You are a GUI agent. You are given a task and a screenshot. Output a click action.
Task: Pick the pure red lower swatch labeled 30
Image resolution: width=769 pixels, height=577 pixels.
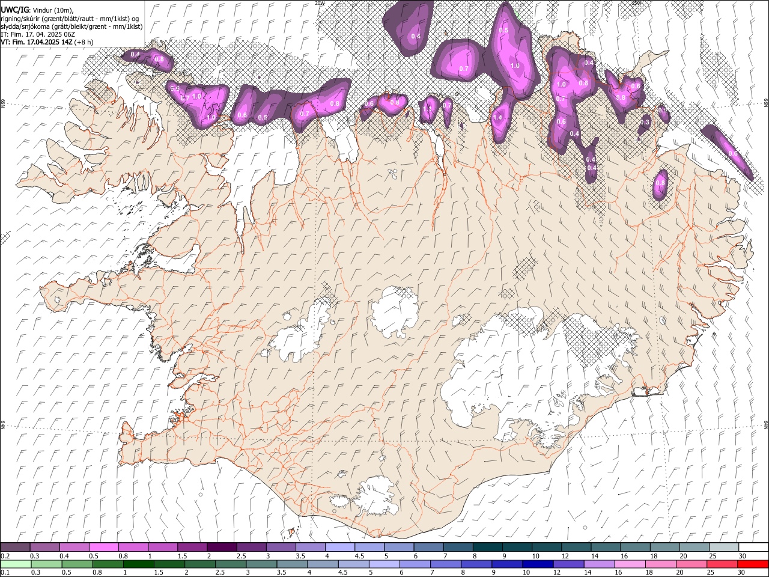(753, 564)
